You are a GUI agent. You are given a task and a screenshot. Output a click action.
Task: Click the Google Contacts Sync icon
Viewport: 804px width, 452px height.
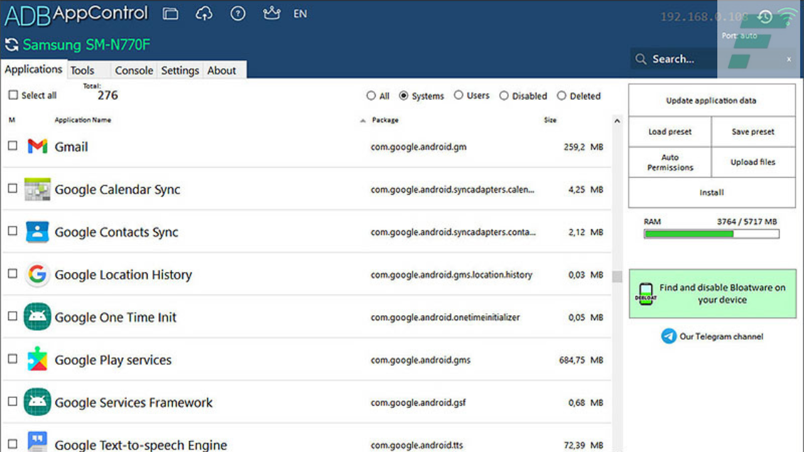tap(38, 232)
